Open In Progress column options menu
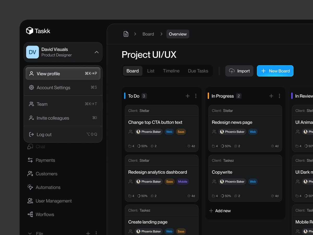 (279, 96)
